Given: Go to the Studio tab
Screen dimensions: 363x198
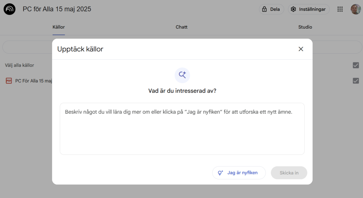Looking at the screenshot, I should coord(305,27).
